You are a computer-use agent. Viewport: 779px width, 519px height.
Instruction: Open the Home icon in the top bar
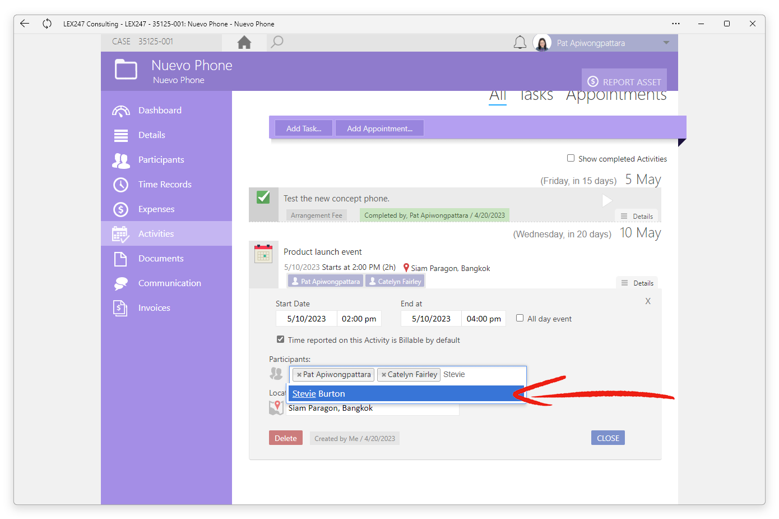click(244, 42)
